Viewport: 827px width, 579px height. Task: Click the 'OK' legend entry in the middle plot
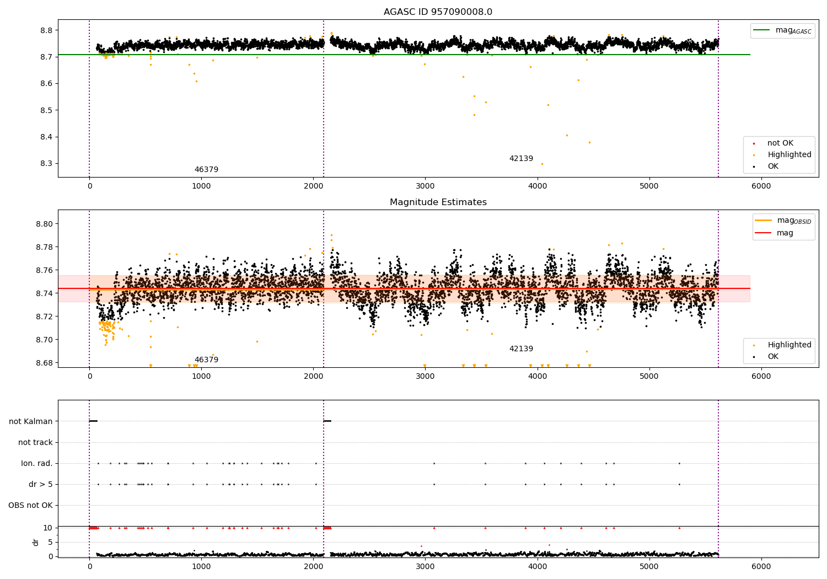coord(766,357)
